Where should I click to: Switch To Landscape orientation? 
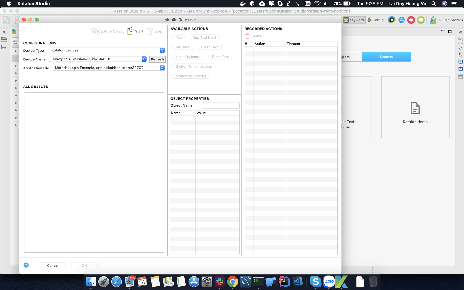pos(194,66)
